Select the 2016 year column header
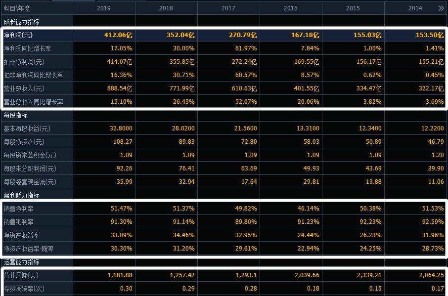 pos(291,8)
